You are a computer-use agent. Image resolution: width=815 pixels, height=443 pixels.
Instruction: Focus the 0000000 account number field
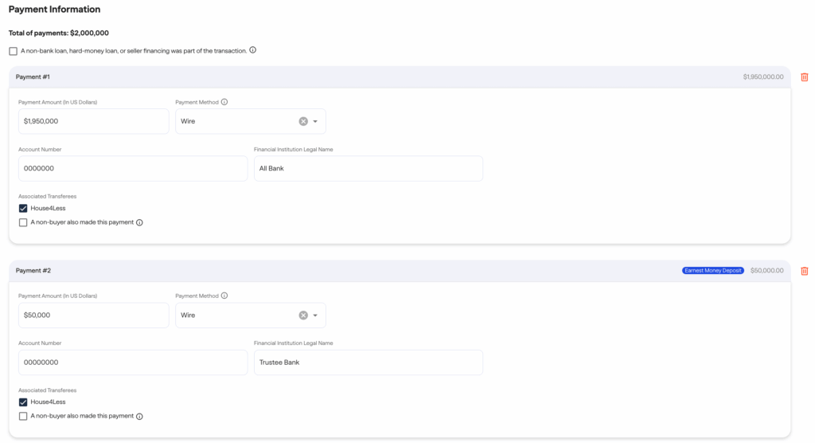pos(132,169)
